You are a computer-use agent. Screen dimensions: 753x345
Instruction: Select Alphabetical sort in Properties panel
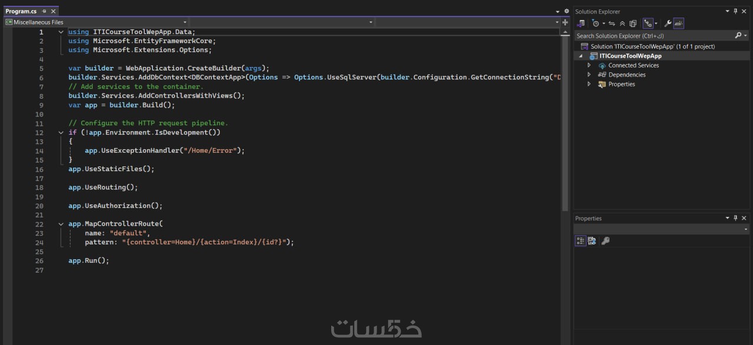tap(592, 241)
